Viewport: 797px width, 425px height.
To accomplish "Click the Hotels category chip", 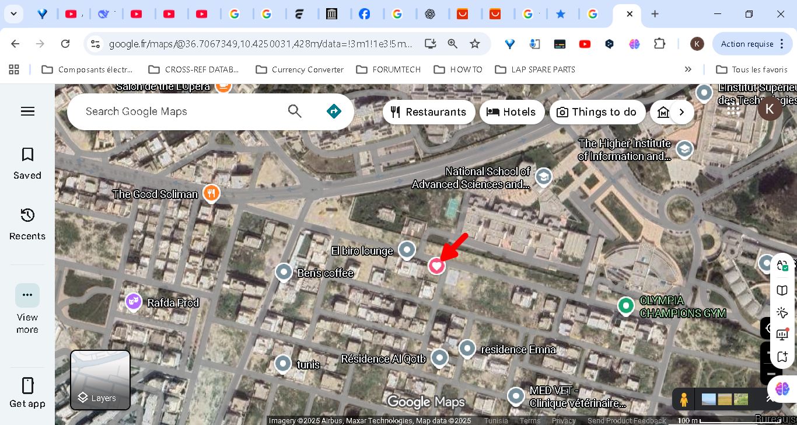I will tap(511, 112).
